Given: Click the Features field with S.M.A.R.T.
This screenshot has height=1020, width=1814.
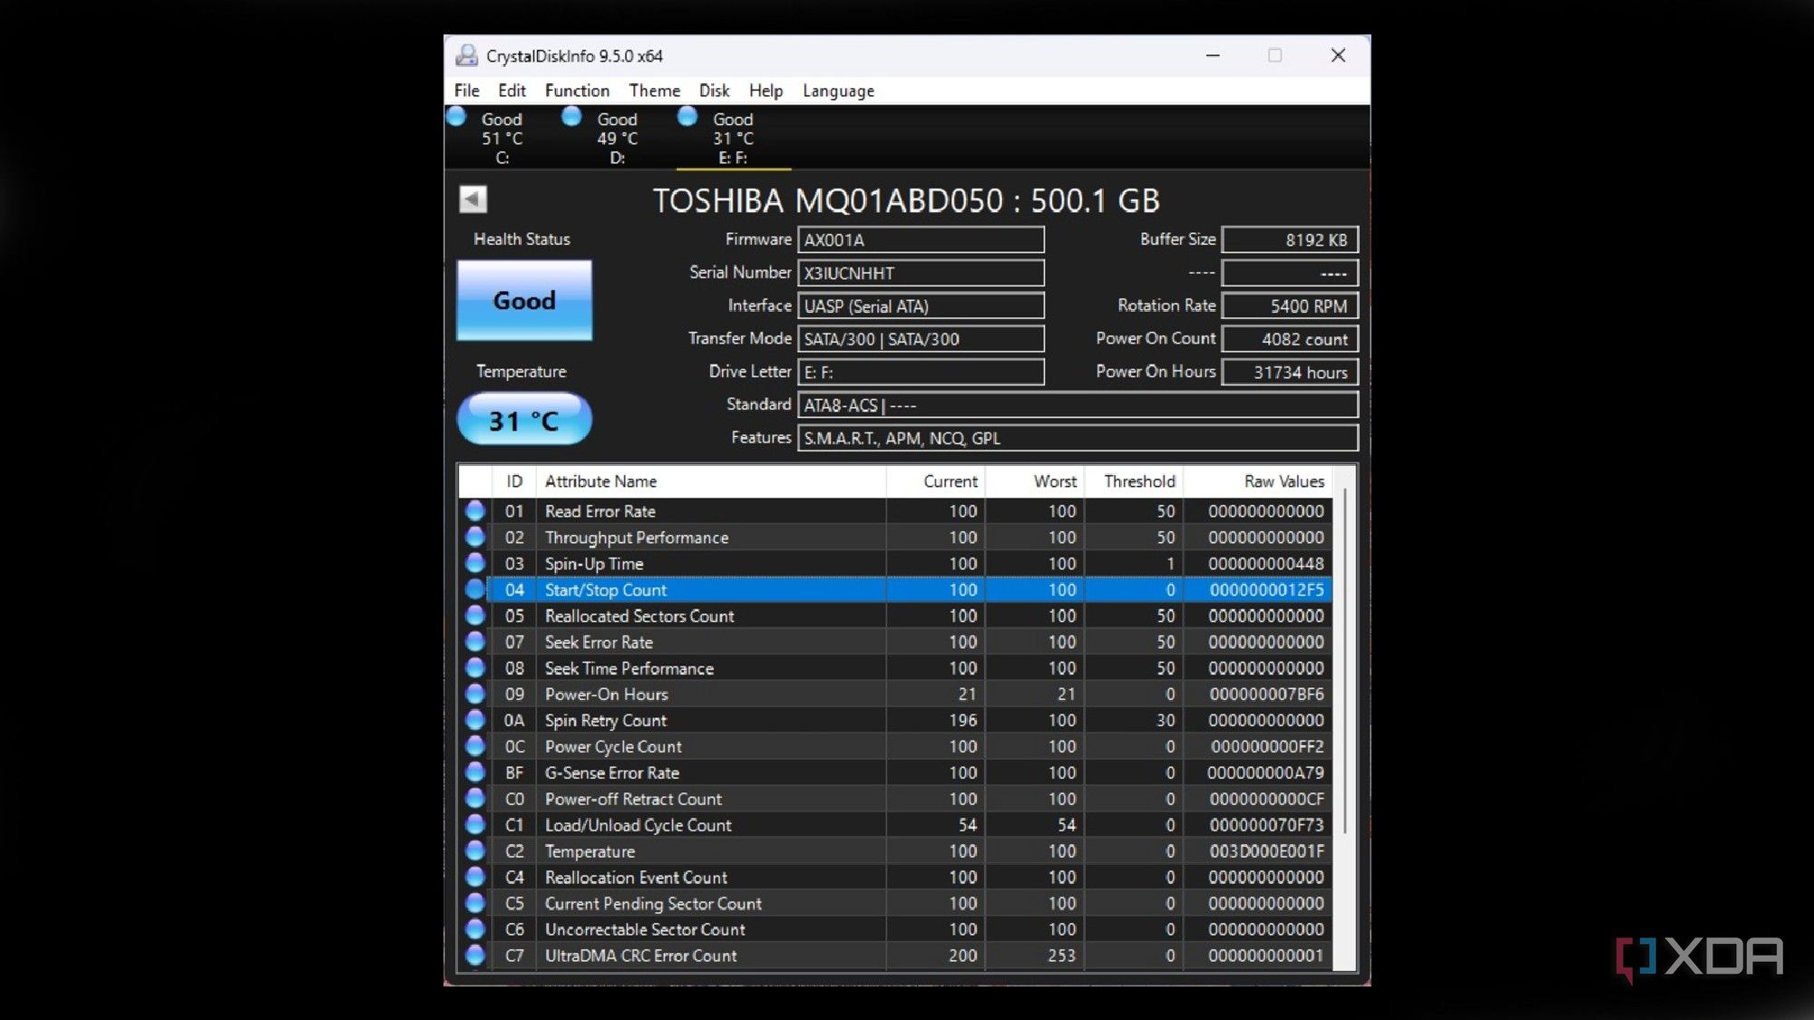Looking at the screenshot, I should click(1078, 438).
